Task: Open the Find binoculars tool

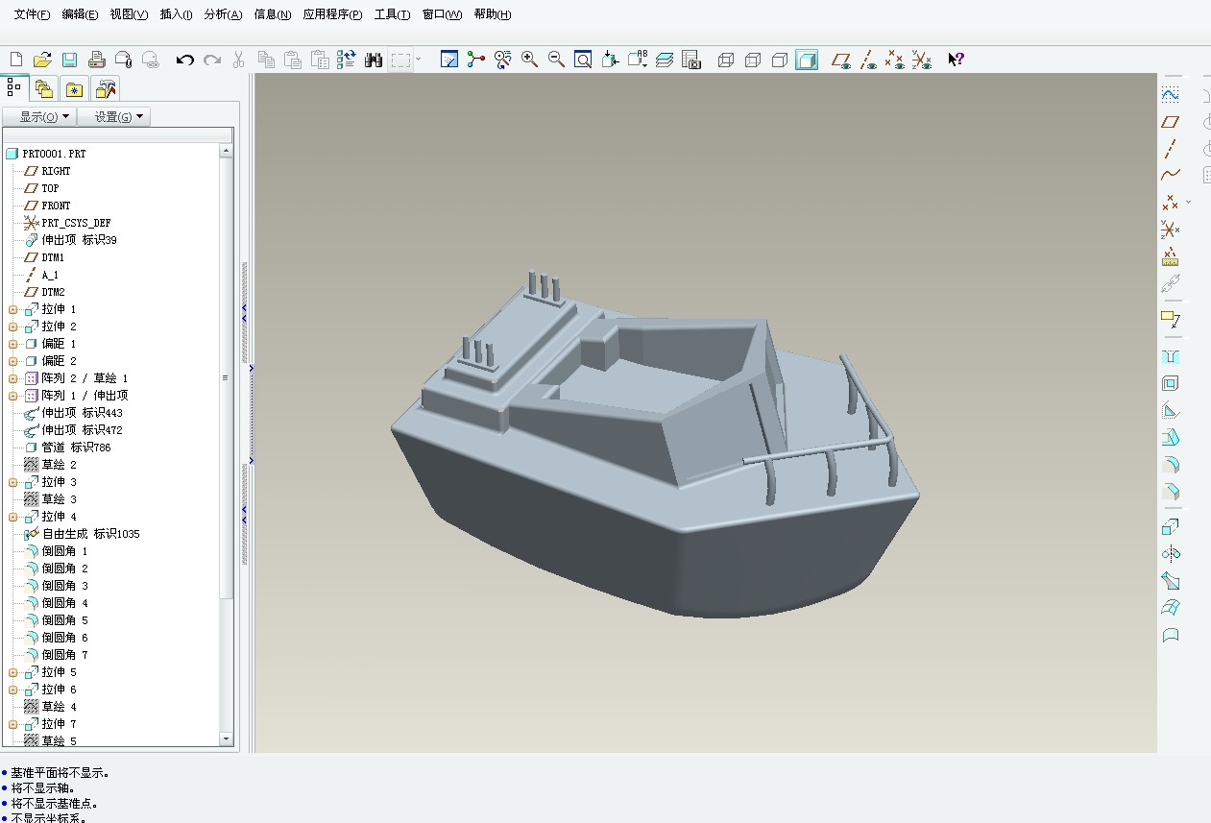Action: pyautogui.click(x=374, y=60)
